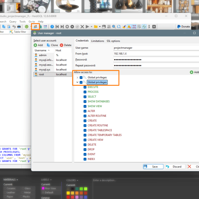This screenshot has width=199, height=199.
Task: Click the export arrows icon after user manager
Action: tap(45, 27)
